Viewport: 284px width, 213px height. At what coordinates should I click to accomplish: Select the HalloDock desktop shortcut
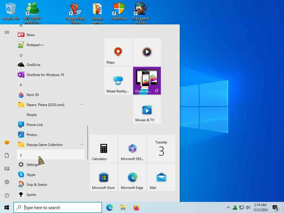tap(119, 11)
